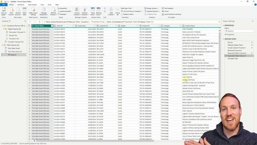
Task: Expand the formula bar with chevron
Action: [219, 22]
